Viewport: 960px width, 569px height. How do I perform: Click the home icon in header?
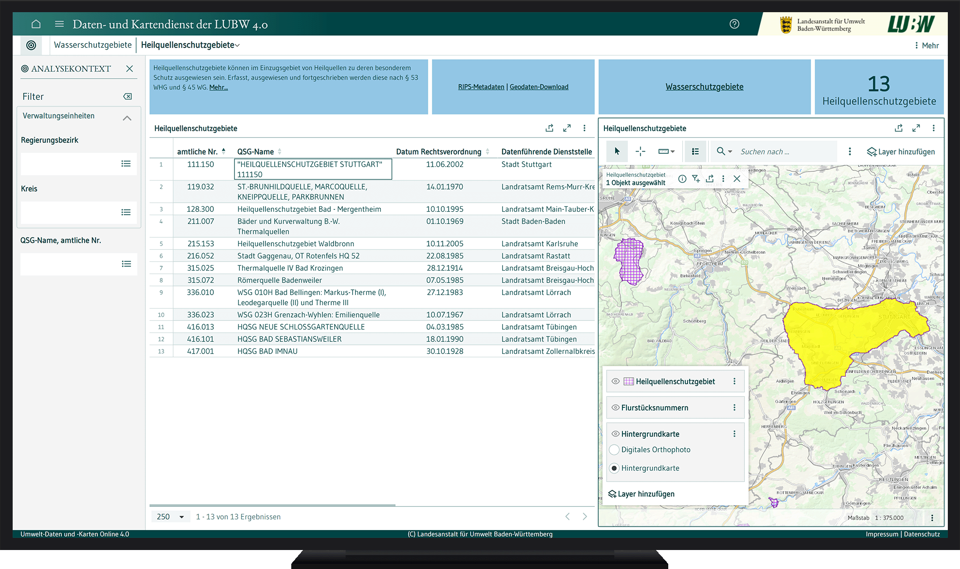[36, 24]
